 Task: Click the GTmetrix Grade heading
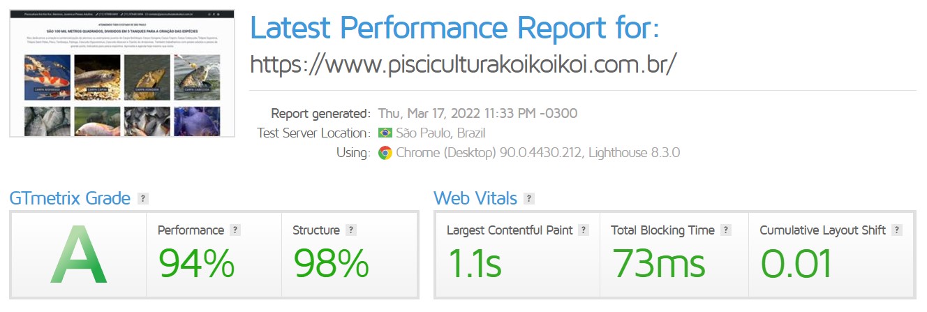pyautogui.click(x=70, y=199)
